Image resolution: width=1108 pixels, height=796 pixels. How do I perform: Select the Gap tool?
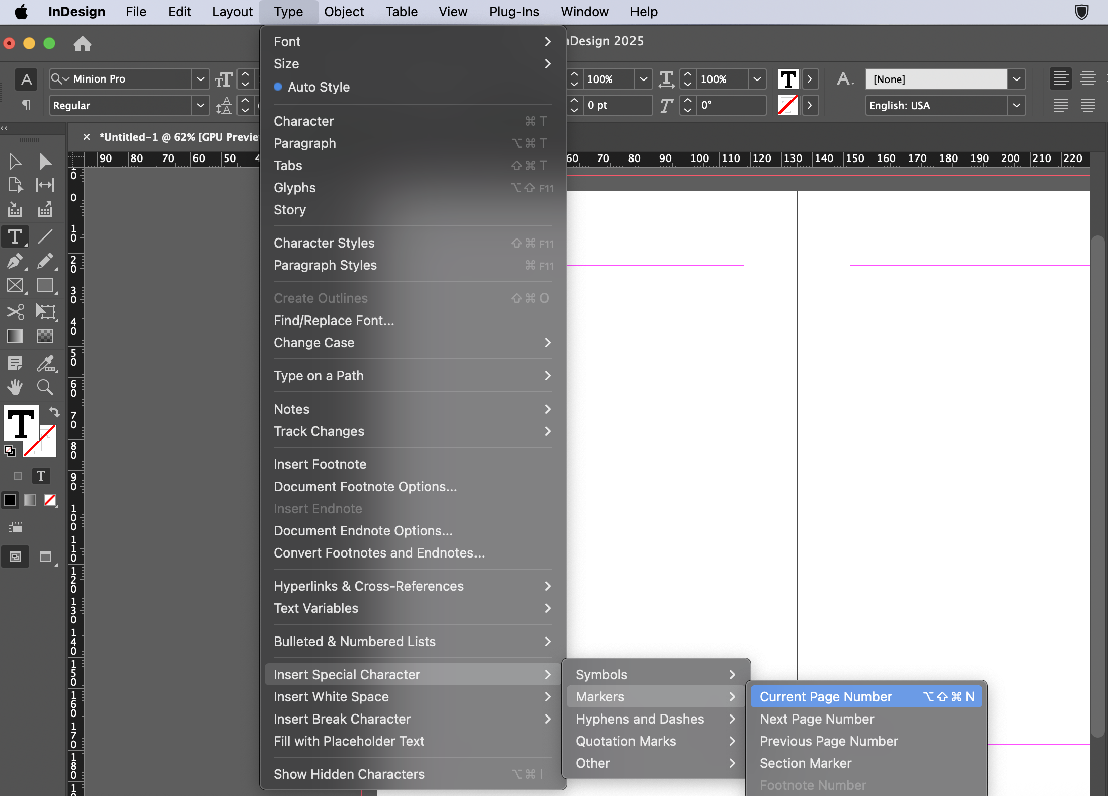coord(45,186)
